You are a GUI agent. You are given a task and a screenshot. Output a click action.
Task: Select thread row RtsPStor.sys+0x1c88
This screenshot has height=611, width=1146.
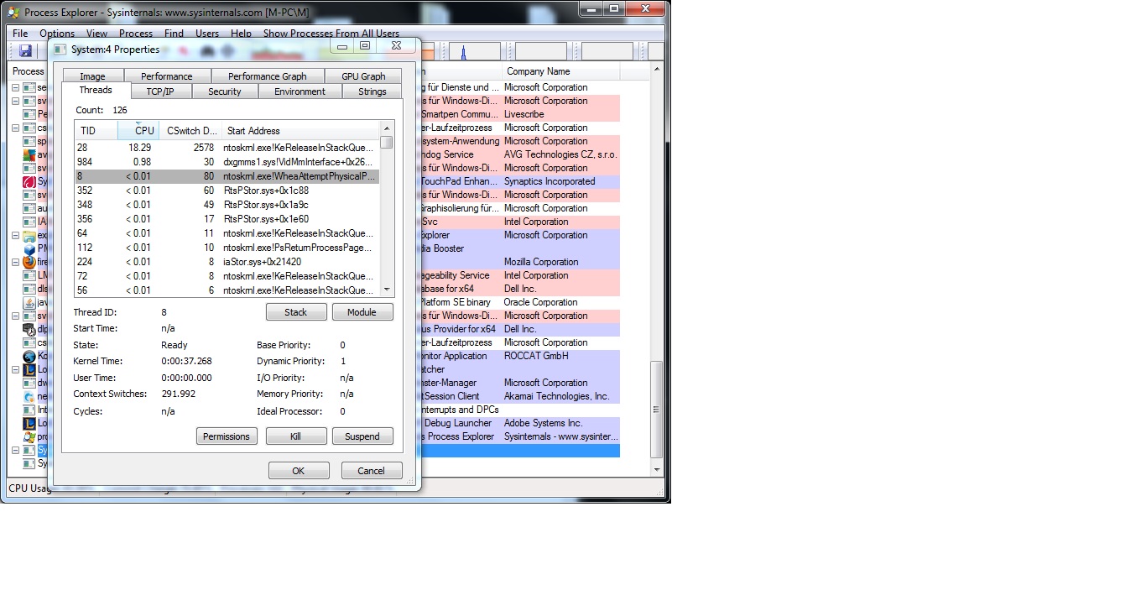pyautogui.click(x=227, y=191)
